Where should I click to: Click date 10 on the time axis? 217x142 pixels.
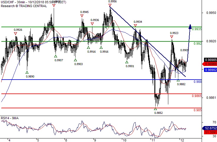point(124,140)
